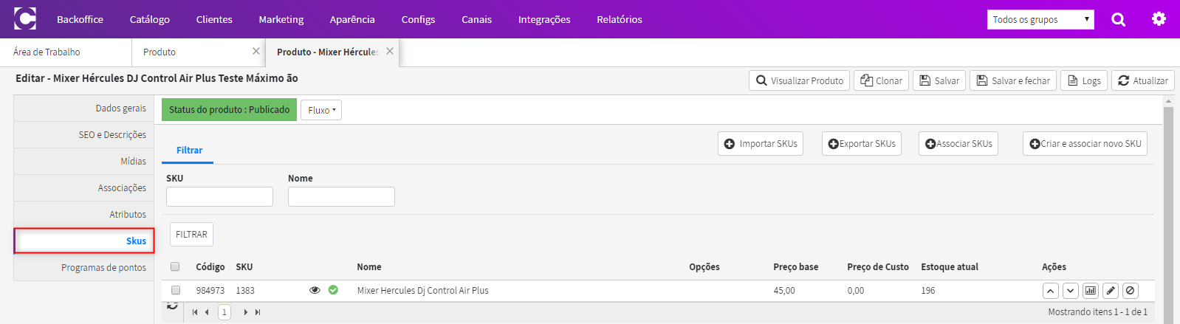The image size is (1180, 324).
Task: Open Atributos sidebar section
Action: click(x=83, y=214)
